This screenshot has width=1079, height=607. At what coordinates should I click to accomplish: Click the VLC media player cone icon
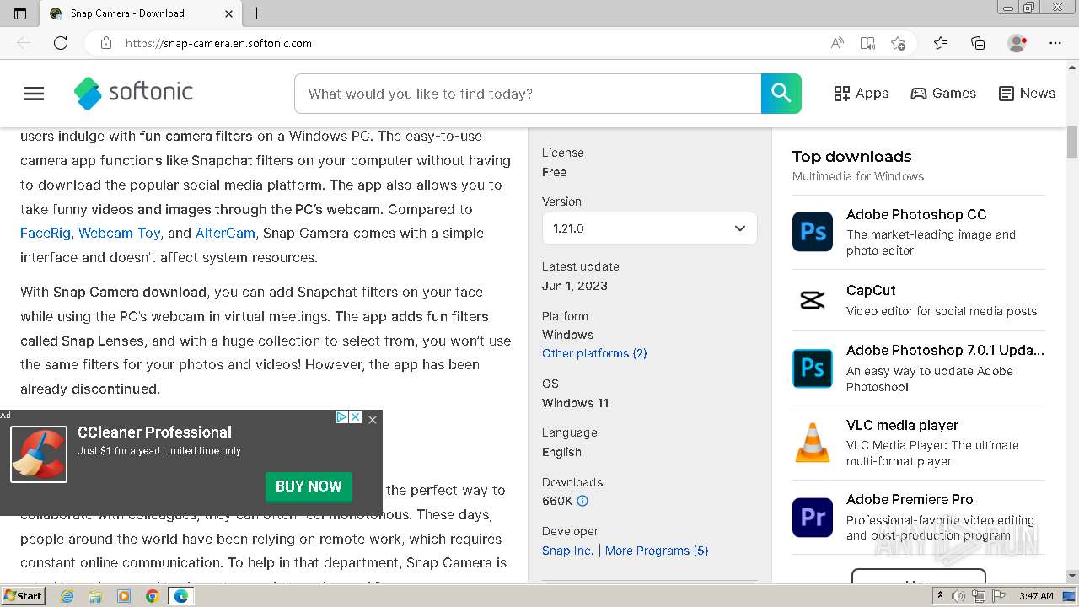pyautogui.click(x=813, y=443)
